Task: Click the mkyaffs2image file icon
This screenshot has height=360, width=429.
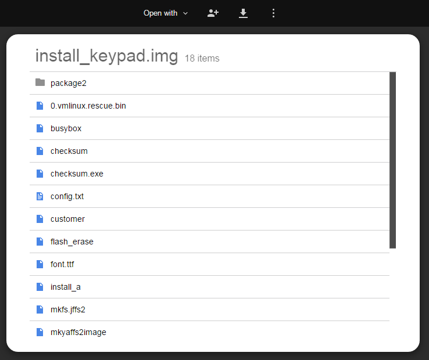Action: (40, 332)
